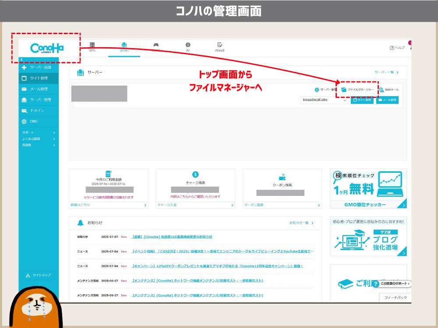Click the blue メール管理 button
This screenshot has height=328, width=438.
[388, 100]
